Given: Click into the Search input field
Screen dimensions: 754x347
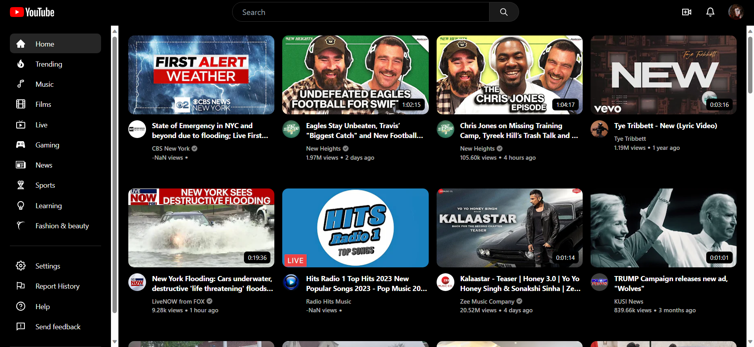Looking at the screenshot, I should (361, 12).
